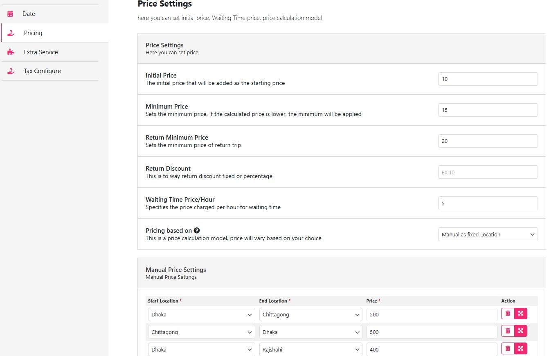The image size is (549, 356).
Task: Click the Return Discount label
Action: point(168,169)
